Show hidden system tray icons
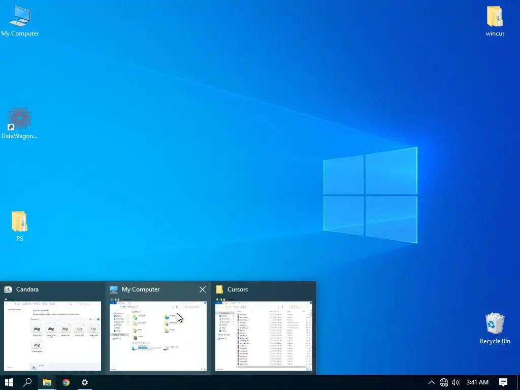The width and height of the screenshot is (520, 390). pyautogui.click(x=432, y=382)
